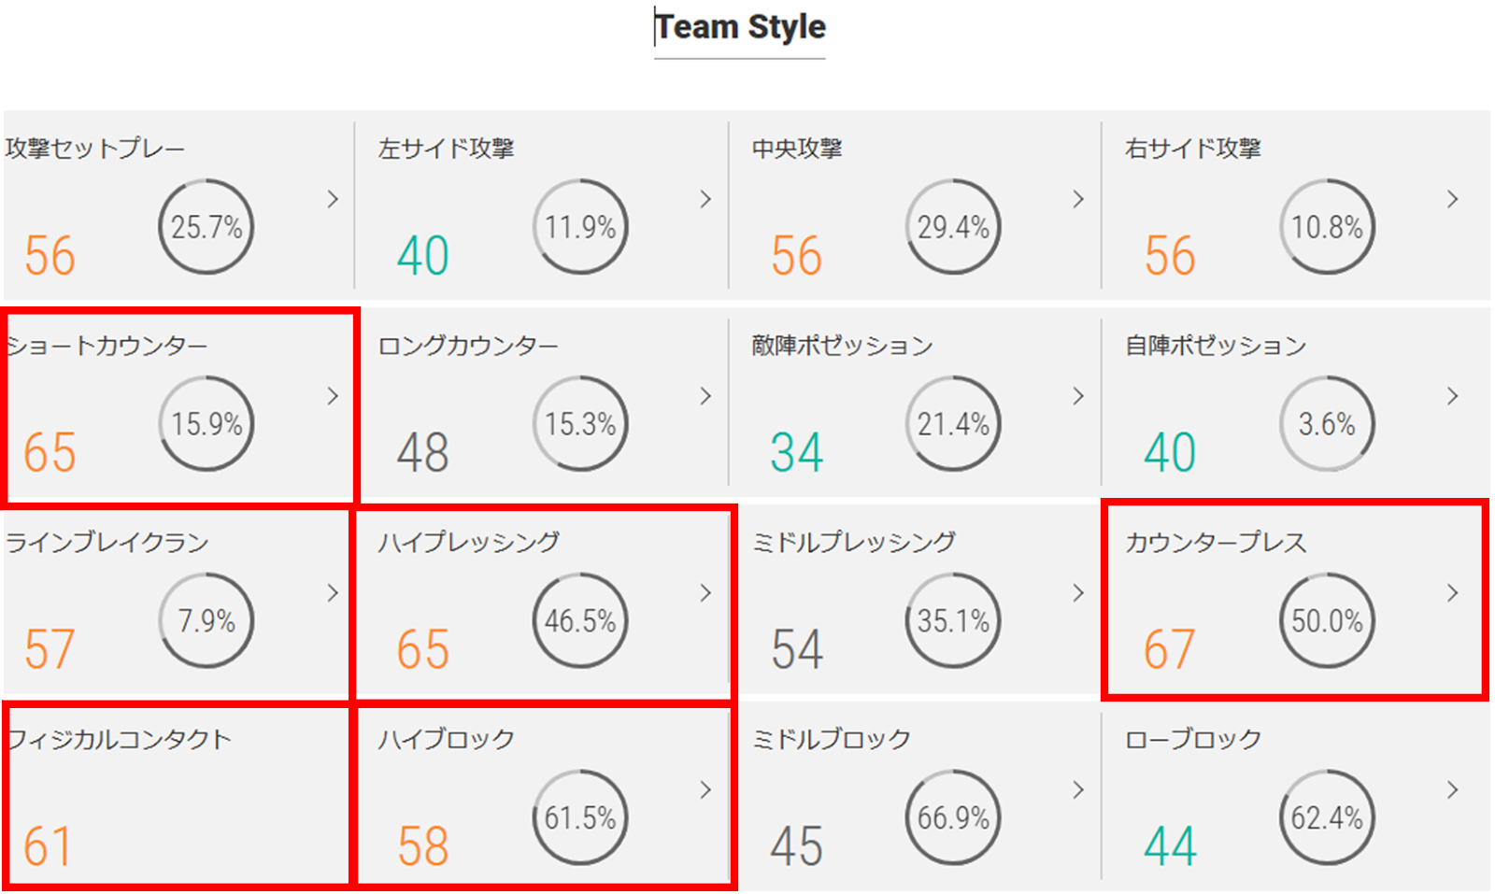Image resolution: width=1495 pixels, height=894 pixels.
Task: Select the ミドルブロック 66.9% circular gauge
Action: coord(953,817)
